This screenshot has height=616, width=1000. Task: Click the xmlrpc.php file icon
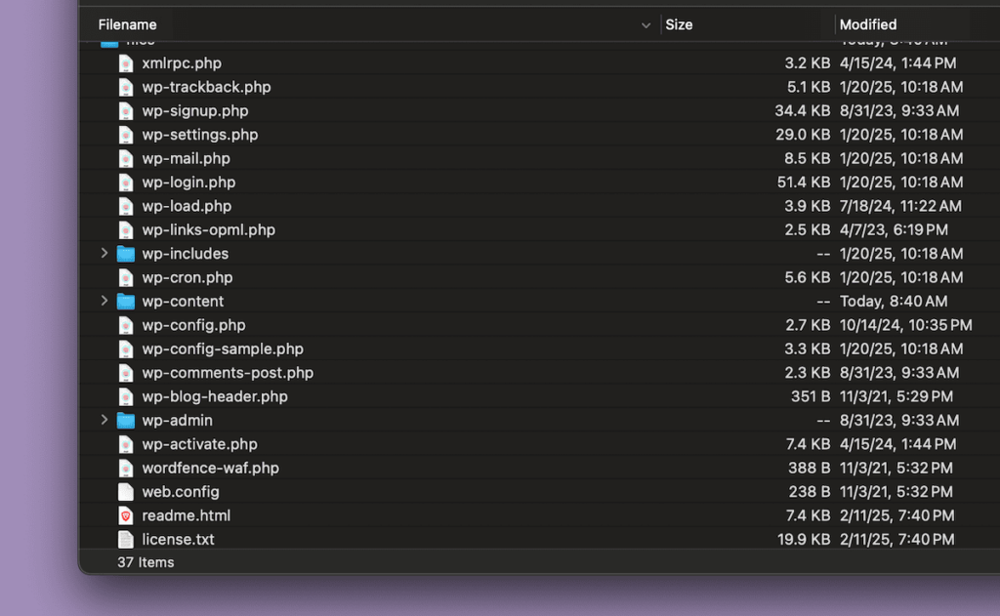pyautogui.click(x=125, y=63)
